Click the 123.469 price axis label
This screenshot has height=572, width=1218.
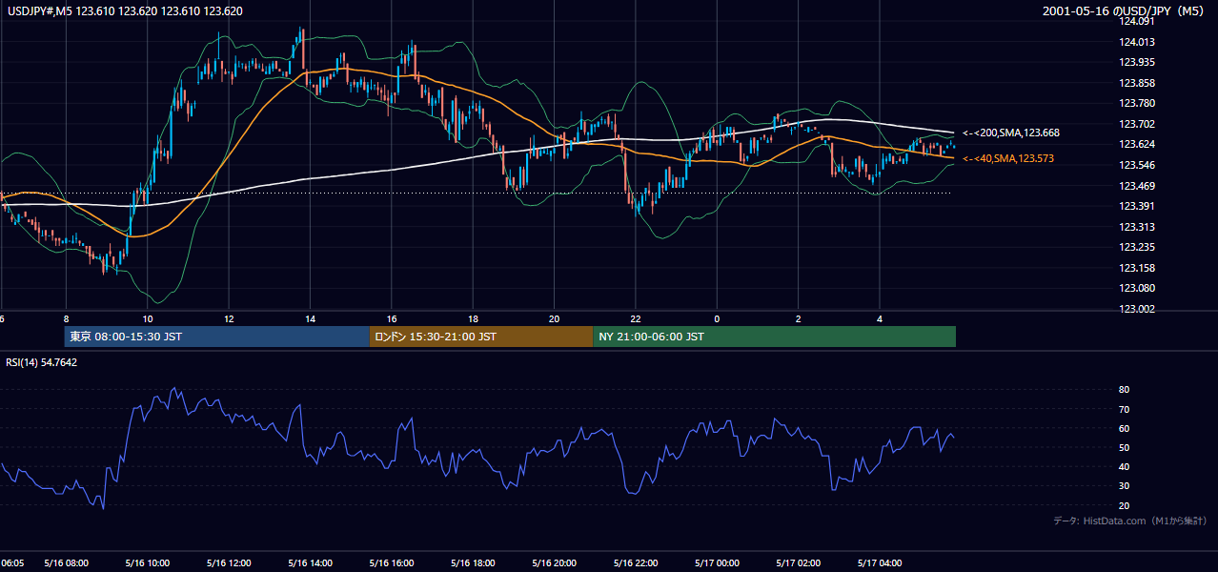(1137, 186)
